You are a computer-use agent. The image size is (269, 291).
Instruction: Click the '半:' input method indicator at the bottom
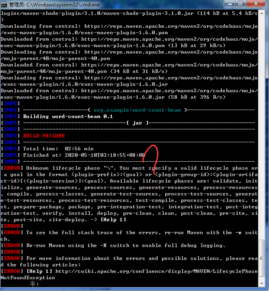(34, 284)
